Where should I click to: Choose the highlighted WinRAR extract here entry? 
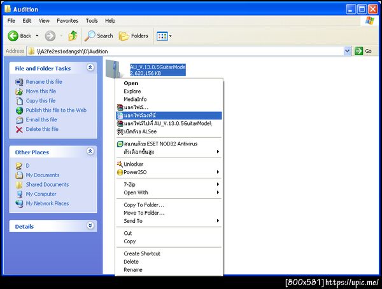pos(169,116)
